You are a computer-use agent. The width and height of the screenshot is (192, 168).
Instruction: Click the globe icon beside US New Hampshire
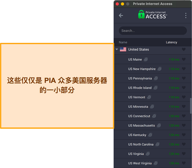(160, 69)
